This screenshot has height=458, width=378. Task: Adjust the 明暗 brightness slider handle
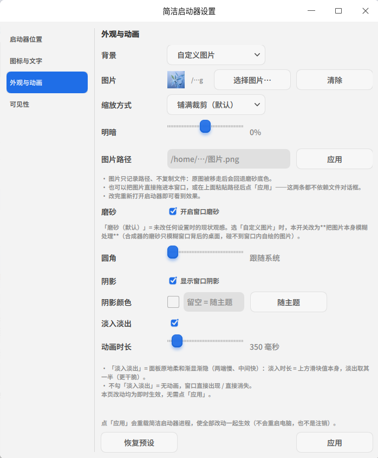click(x=205, y=126)
